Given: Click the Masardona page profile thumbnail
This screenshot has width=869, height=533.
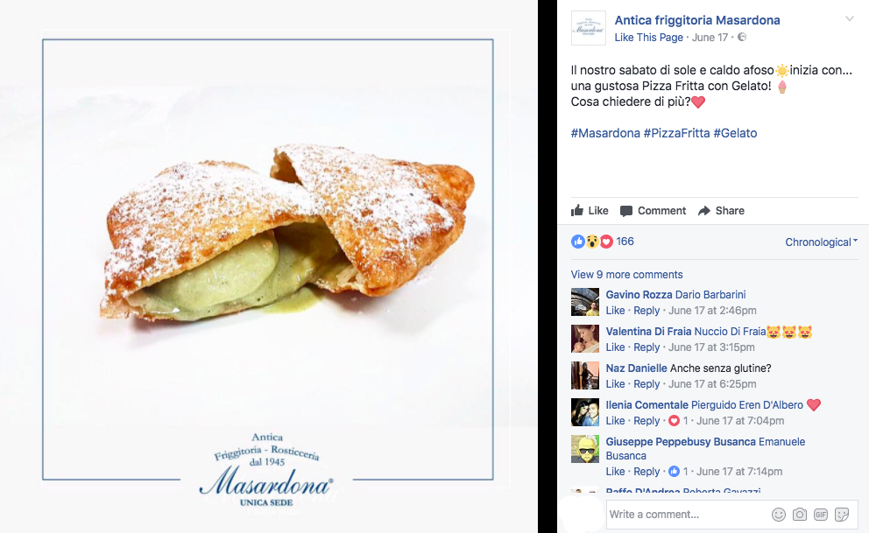Looking at the screenshot, I should tap(589, 28).
